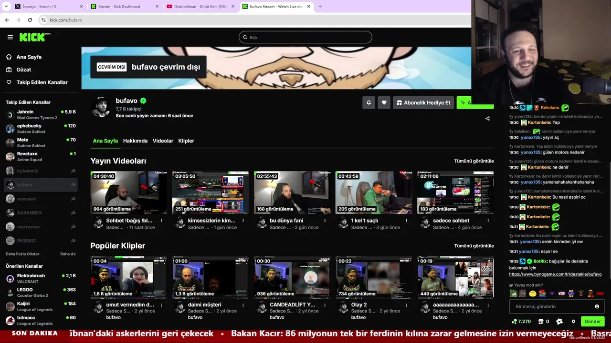Screen dimensions: 611x343
Task: Click the Gönder send button
Action: pos(593,322)
